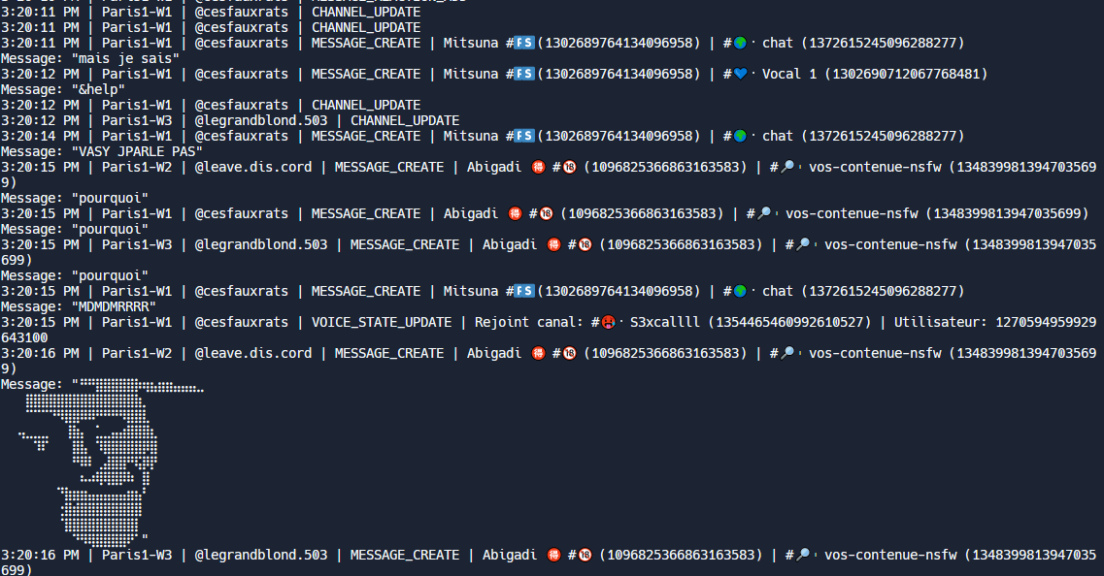Click the FS badge on the 3:20:12 Mitsuna line

(x=524, y=75)
